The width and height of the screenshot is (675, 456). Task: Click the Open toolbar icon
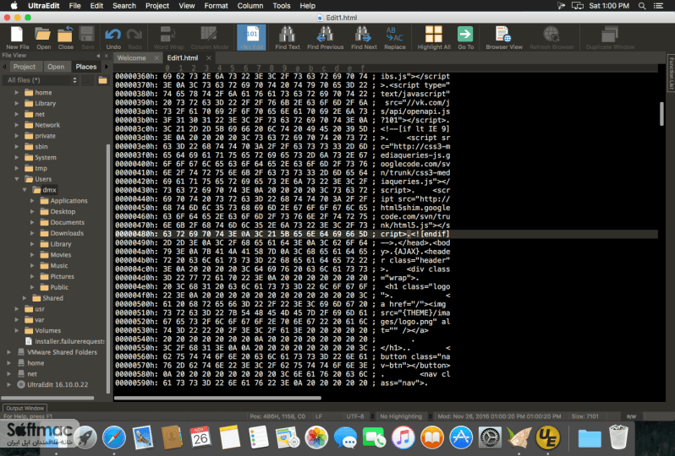click(x=43, y=38)
